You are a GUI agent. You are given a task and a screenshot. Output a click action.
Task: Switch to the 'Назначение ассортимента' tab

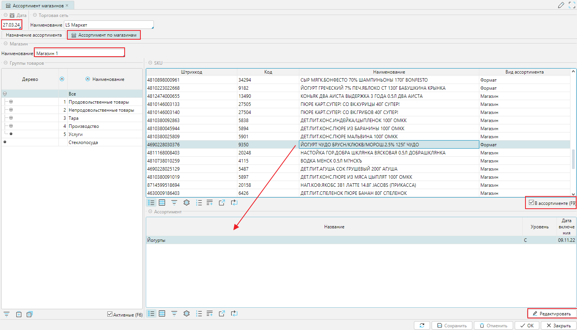34,35
